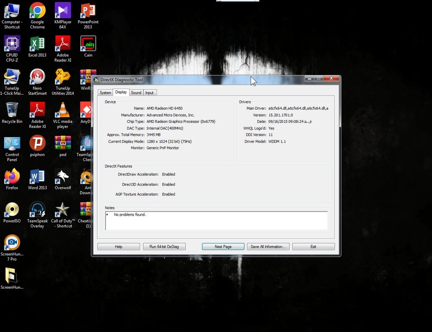Viewport: 432px width, 332px height.
Task: Click the AMD Radeon HD 6450 name value
Action: coord(165,109)
